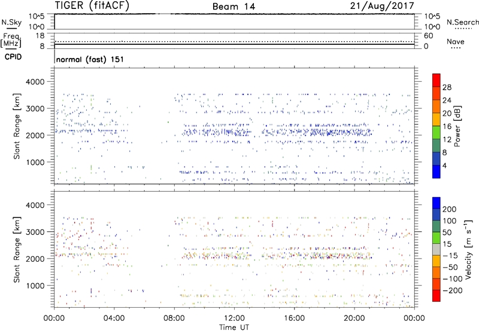Click the red segment above 28 on Power color bar

pos(436,81)
